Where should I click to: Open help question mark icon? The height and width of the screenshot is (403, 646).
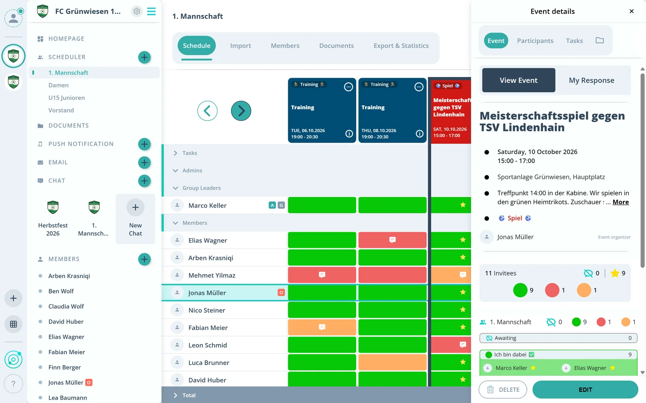13,384
